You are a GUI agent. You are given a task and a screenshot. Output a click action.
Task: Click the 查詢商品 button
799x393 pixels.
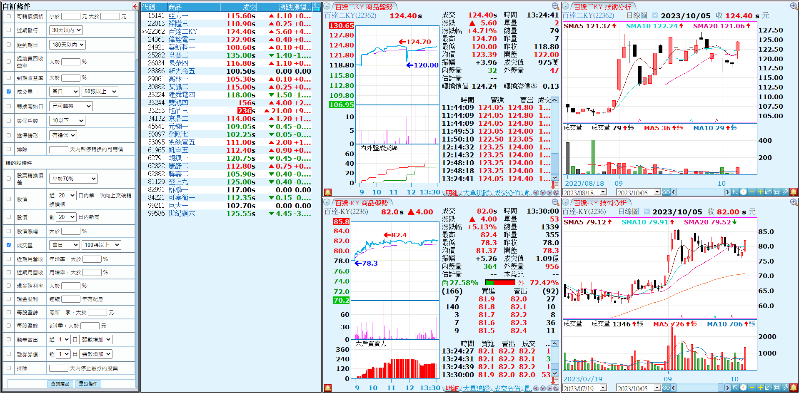click(60, 384)
